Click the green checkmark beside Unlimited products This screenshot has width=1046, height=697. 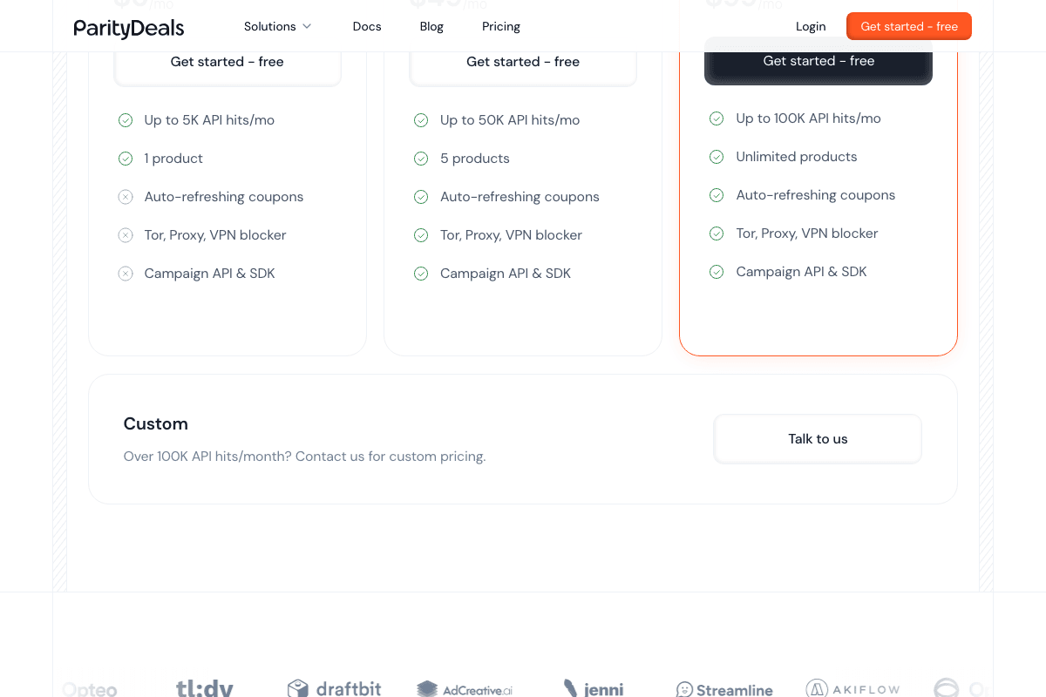tap(717, 157)
